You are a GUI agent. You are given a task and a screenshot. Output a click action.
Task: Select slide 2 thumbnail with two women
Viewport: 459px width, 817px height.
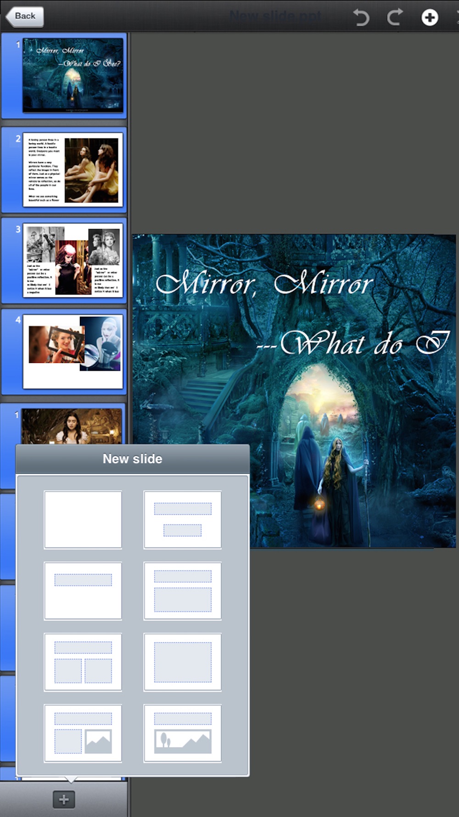(73, 170)
